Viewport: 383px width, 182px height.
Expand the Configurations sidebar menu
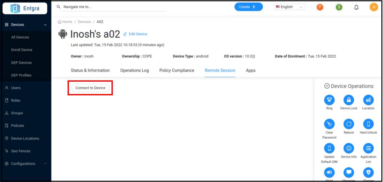tap(45, 164)
